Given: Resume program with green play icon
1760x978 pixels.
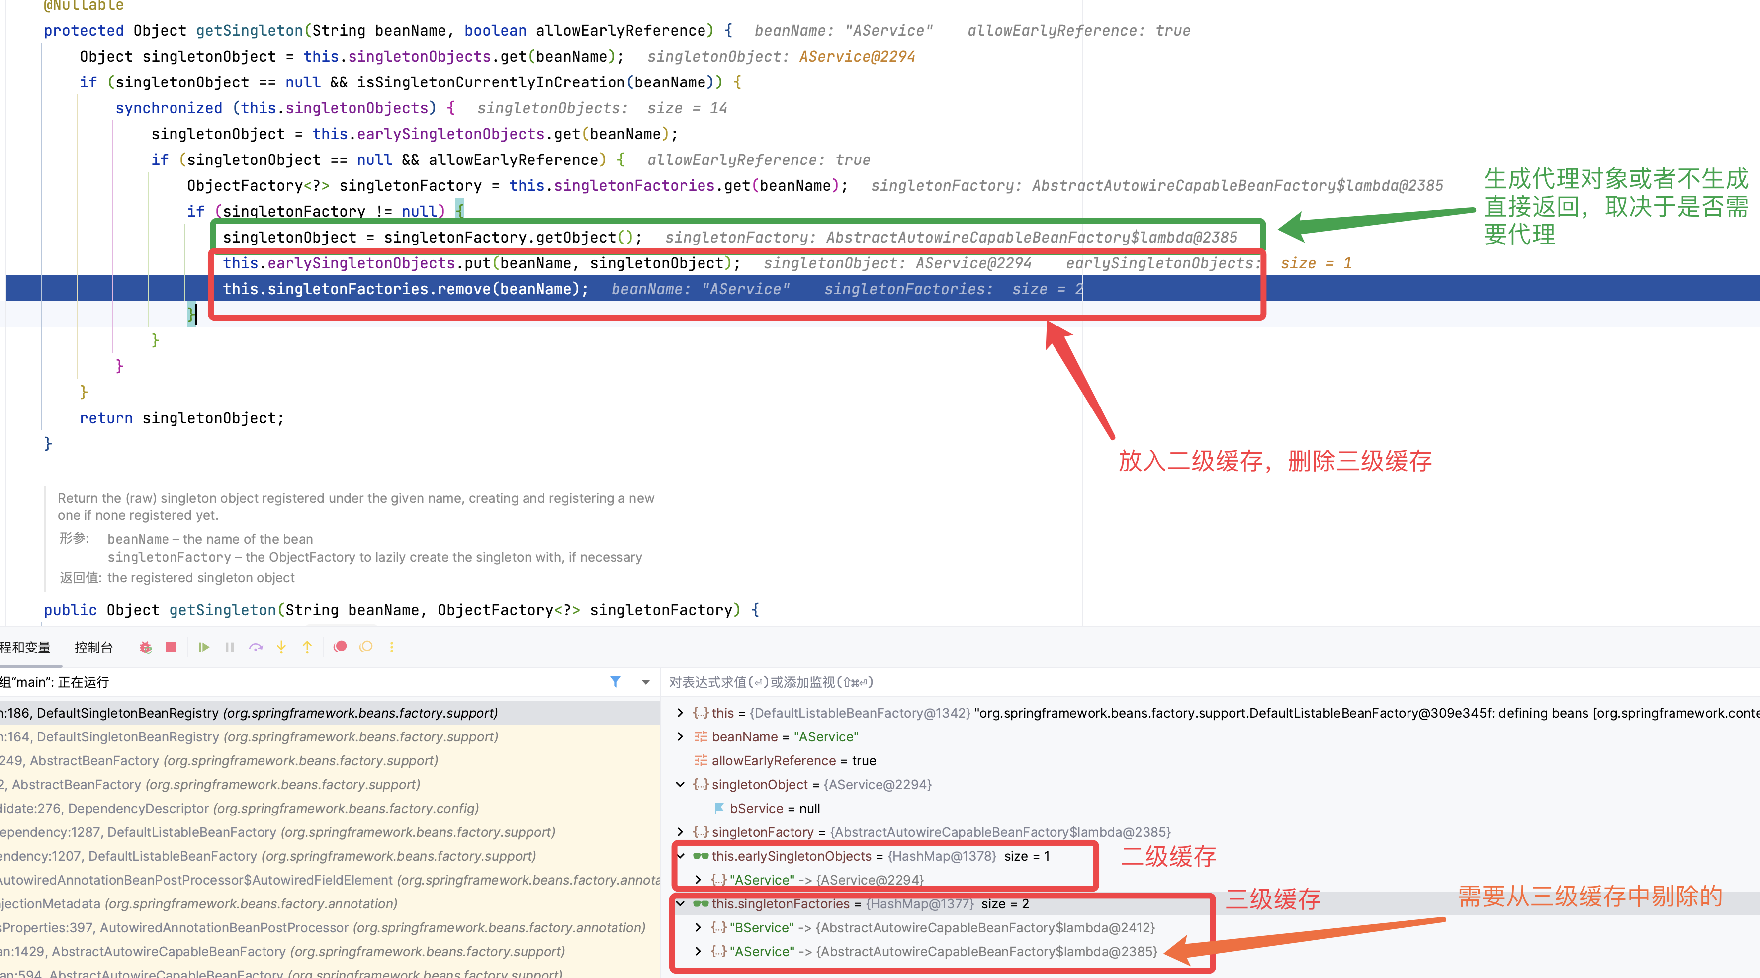Looking at the screenshot, I should coord(204,647).
